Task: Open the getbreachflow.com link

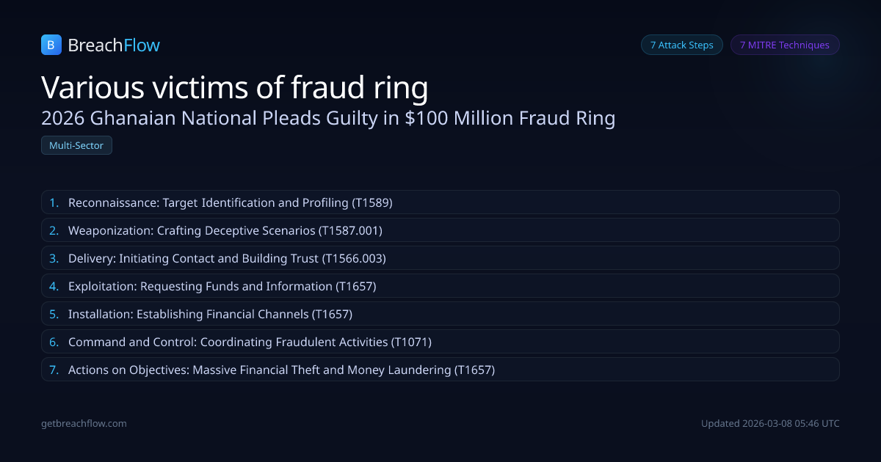Action: pos(84,423)
